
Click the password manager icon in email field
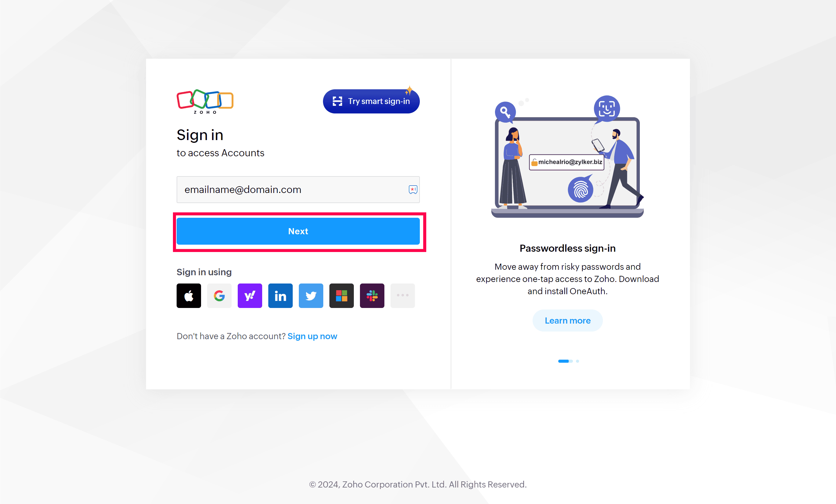tap(413, 190)
